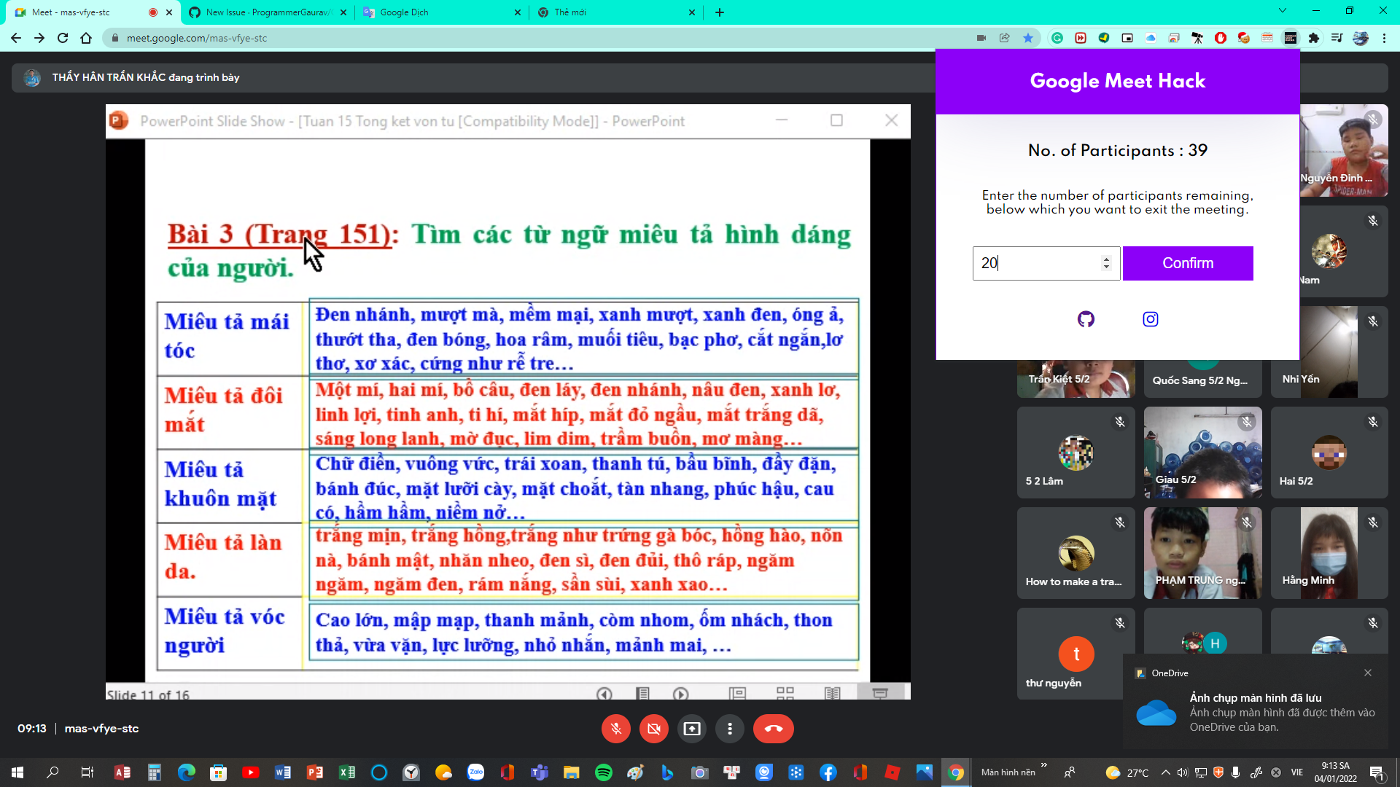Viewport: 1400px width, 787px height.
Task: Click the GitHub icon in extension popup
Action: [1086, 319]
